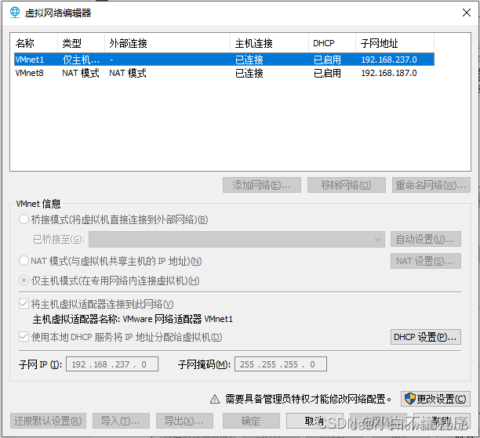Click NAT 设置(S)... button

pos(426,261)
